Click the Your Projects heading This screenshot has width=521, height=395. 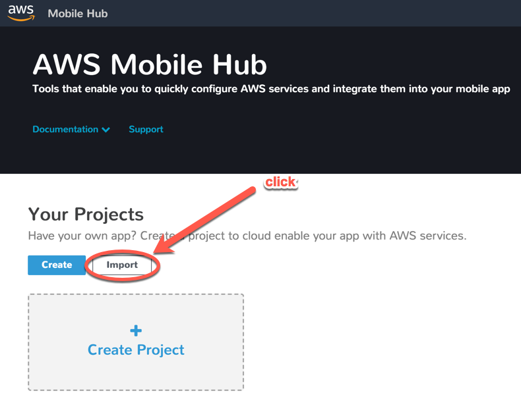point(86,215)
